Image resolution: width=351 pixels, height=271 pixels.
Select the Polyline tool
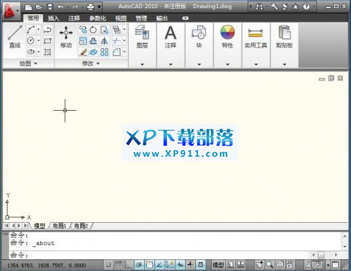pos(48,30)
